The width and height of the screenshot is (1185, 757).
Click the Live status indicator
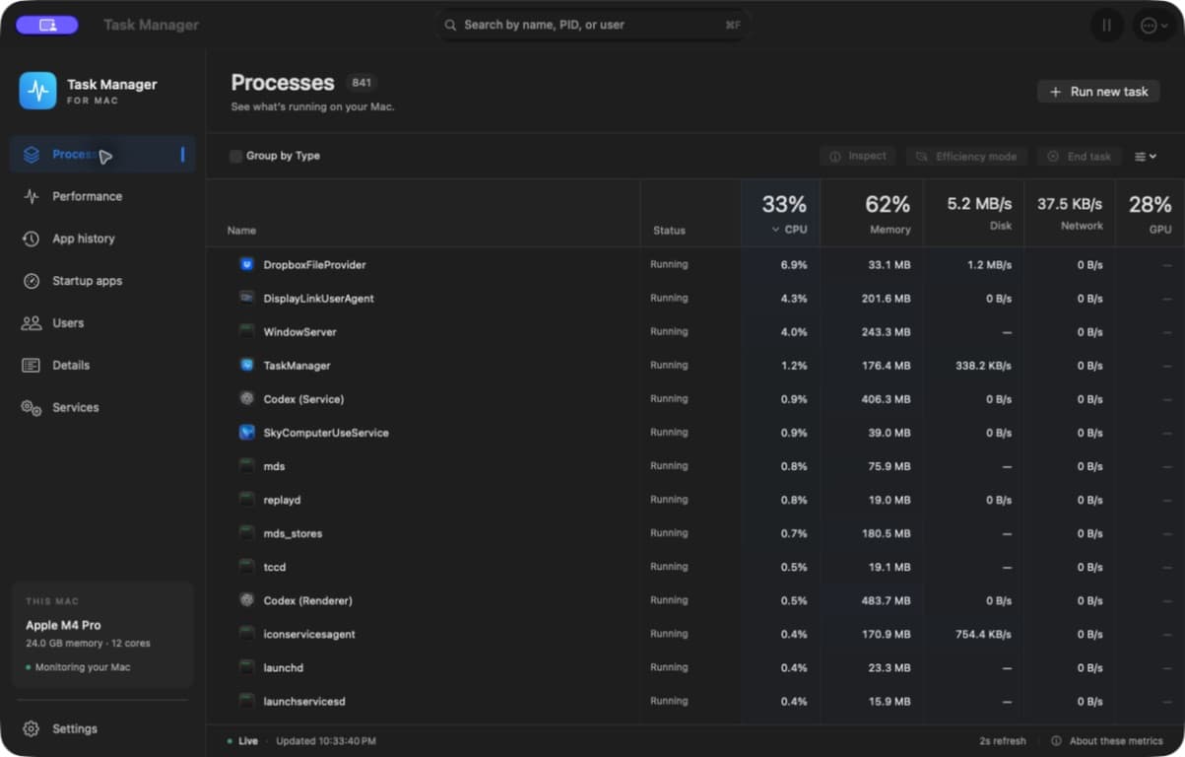tap(242, 741)
